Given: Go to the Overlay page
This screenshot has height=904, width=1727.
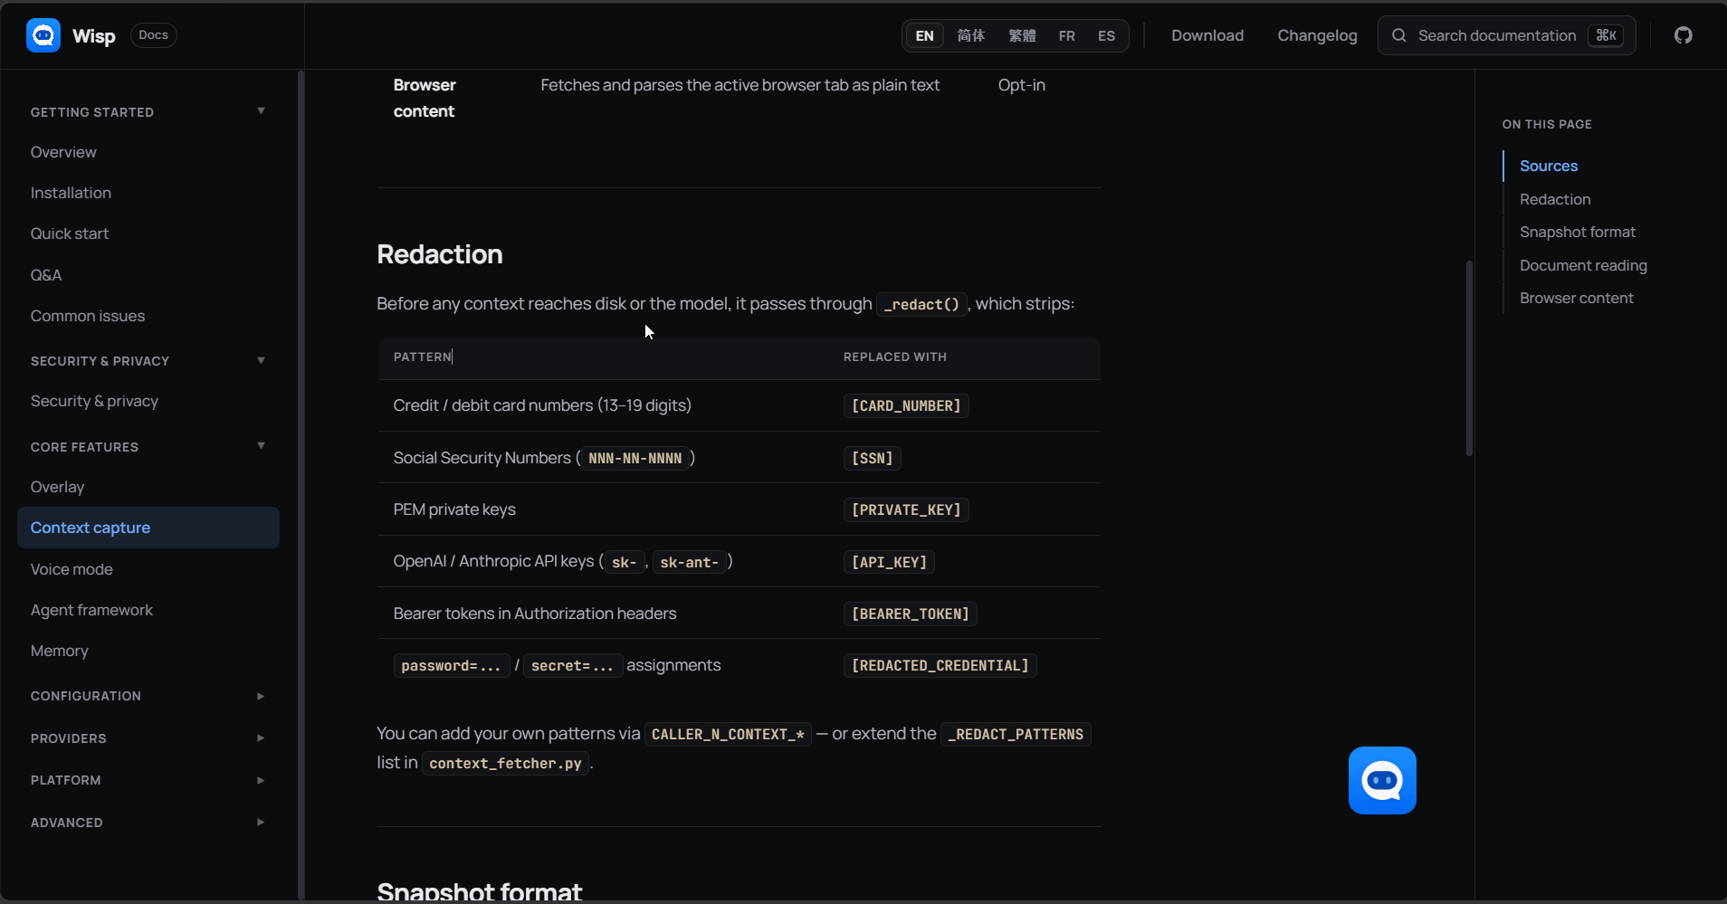Looking at the screenshot, I should tap(57, 487).
